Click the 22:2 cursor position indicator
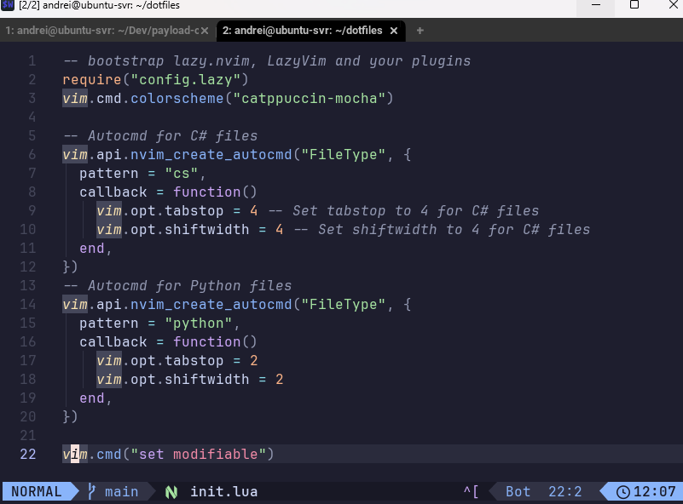The image size is (683, 504). tap(565, 491)
